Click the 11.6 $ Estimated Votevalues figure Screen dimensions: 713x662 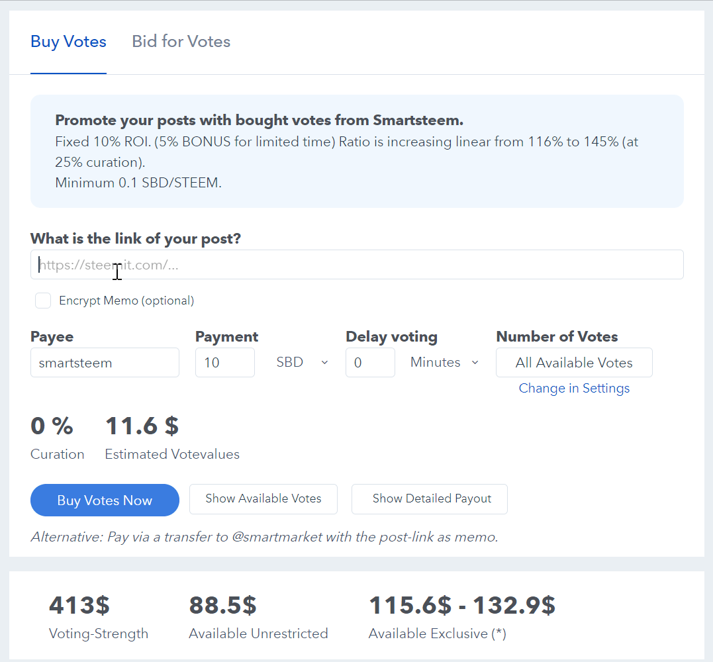click(x=142, y=426)
